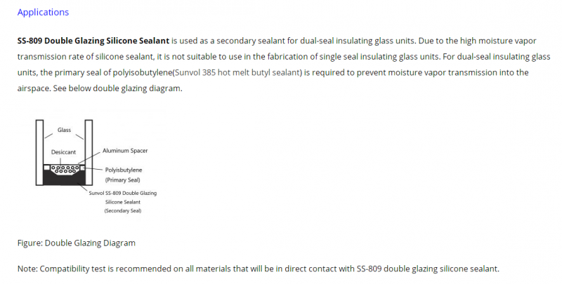Click the Polyisbutylene (Primary Seal) label
562x284 pixels.
(x=124, y=175)
